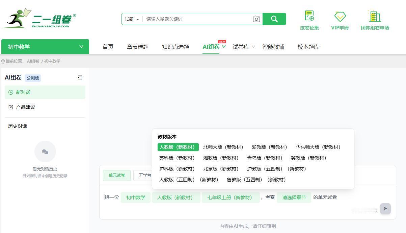This screenshot has height=233, width=406.
Task: Choose 沪教版（五四制）（新教材） version
Action: (x=277, y=169)
